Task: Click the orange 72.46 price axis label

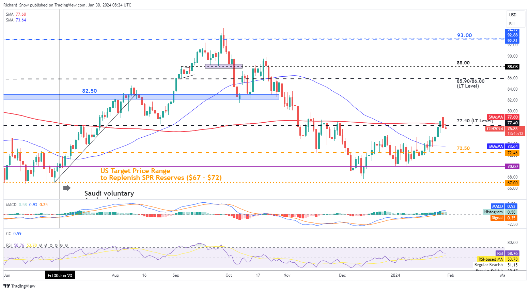Action: click(512, 153)
